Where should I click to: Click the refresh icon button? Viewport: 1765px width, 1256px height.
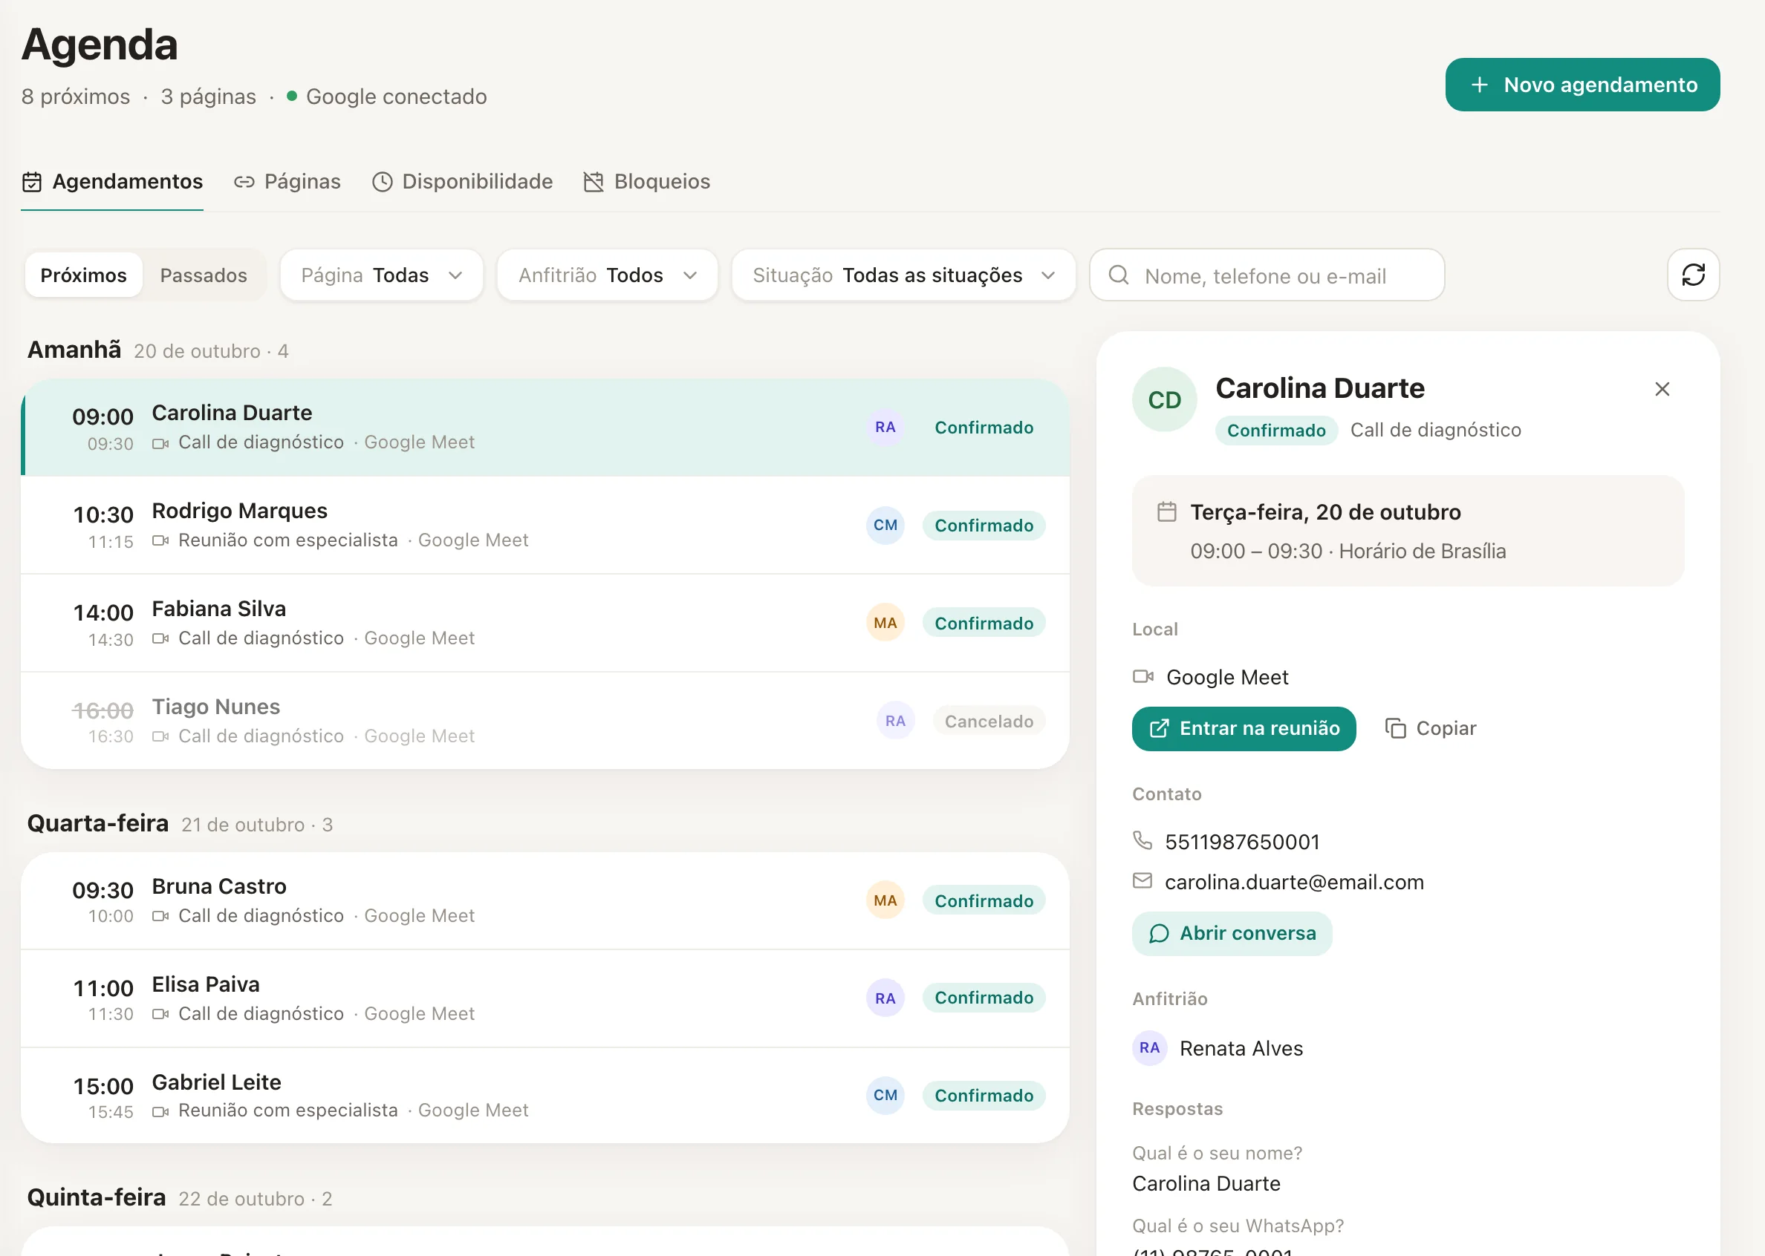[x=1692, y=275]
